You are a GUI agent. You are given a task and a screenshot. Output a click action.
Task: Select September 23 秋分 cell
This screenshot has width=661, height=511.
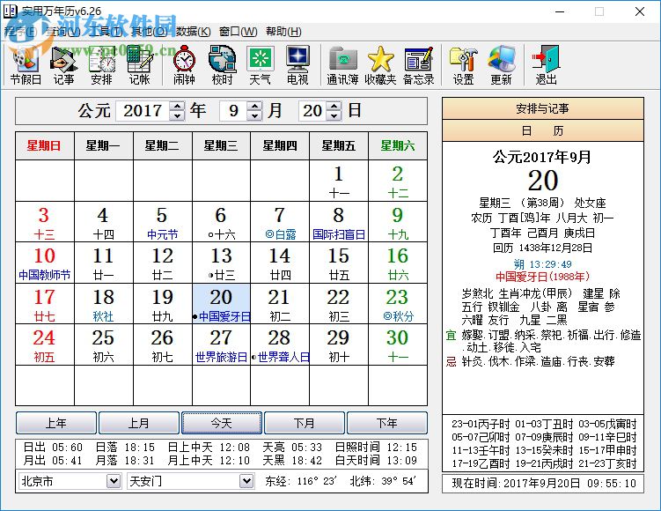pyautogui.click(x=398, y=304)
